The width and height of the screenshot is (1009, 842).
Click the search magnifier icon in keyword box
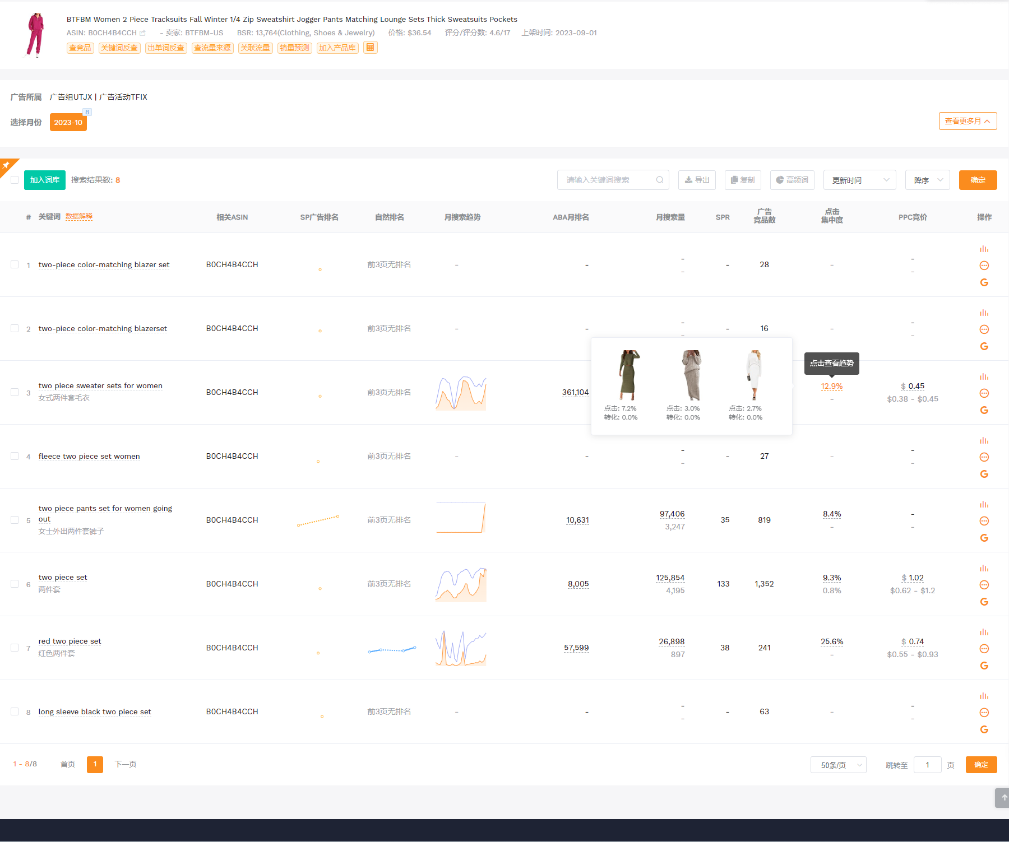[659, 180]
